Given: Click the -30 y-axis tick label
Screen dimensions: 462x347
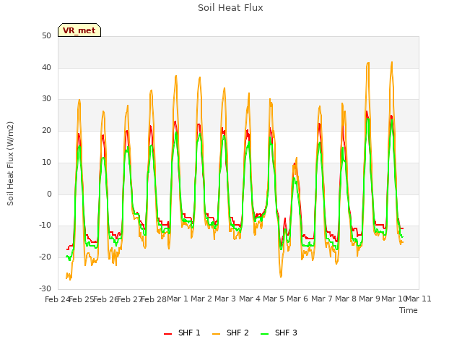Looking at the screenshot, I should tap(45, 288).
